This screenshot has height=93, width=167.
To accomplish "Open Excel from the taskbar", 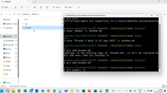I will tap(83, 91).
